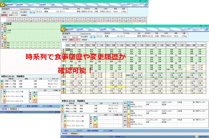Viewport: 209px width, 138px height.
Task: Go to previous month arrow in back window
Action: pos(31,12)
